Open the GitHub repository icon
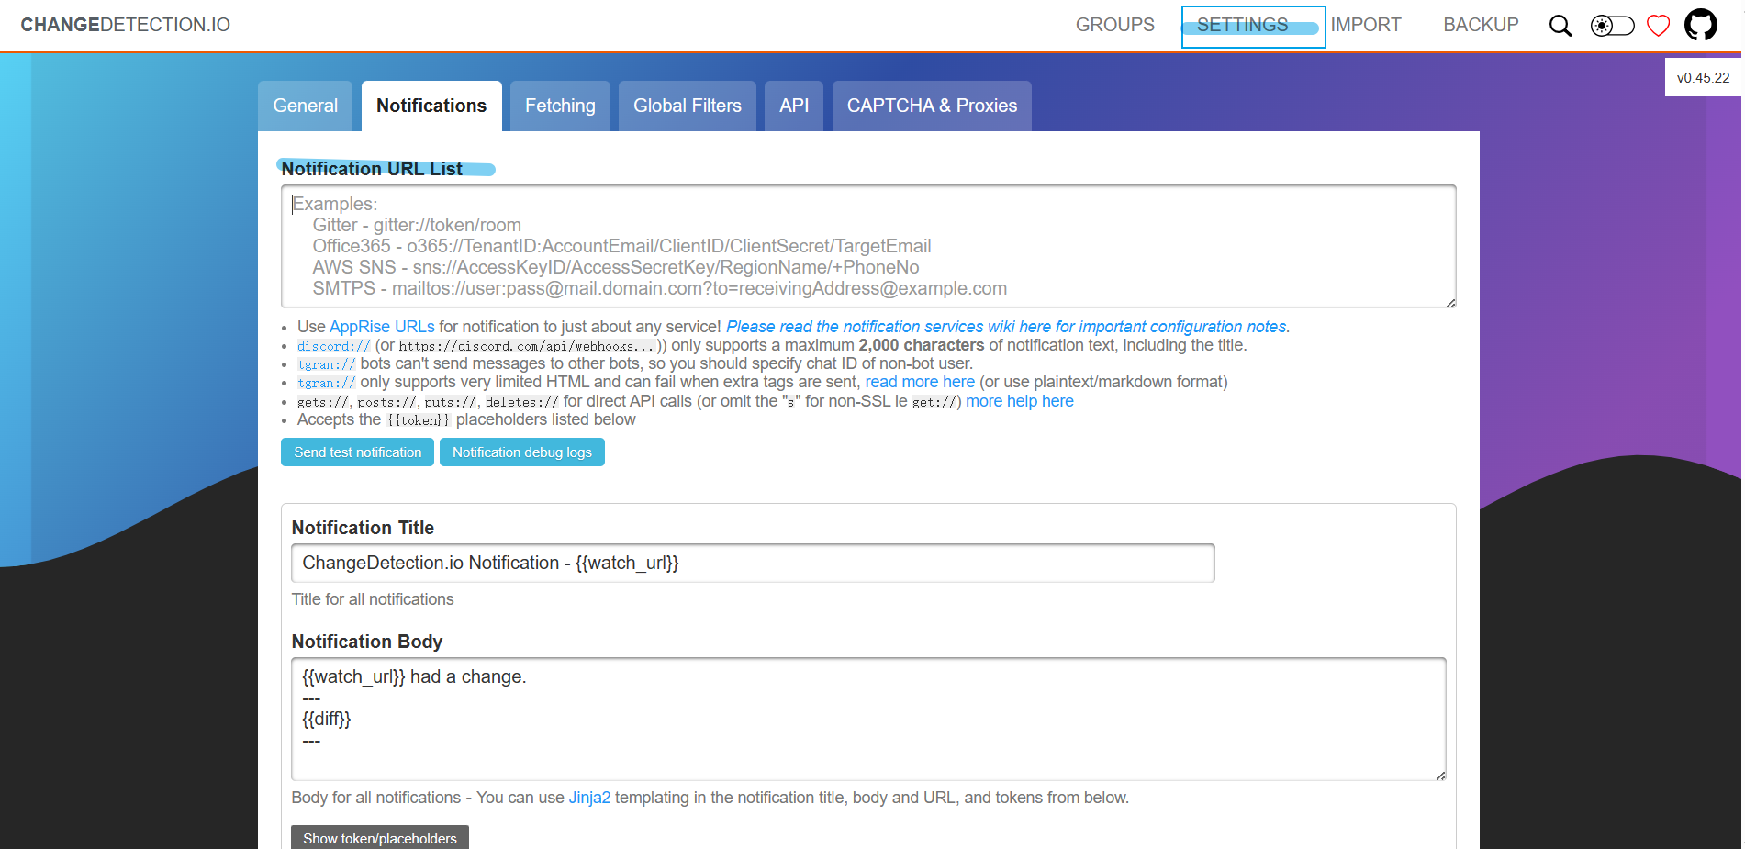The height and width of the screenshot is (849, 1745). (x=1700, y=25)
